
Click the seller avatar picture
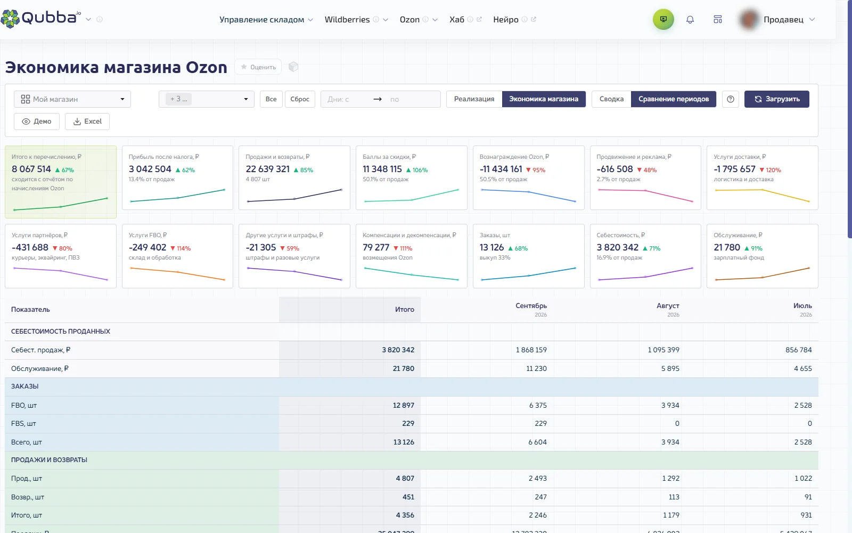click(x=749, y=20)
